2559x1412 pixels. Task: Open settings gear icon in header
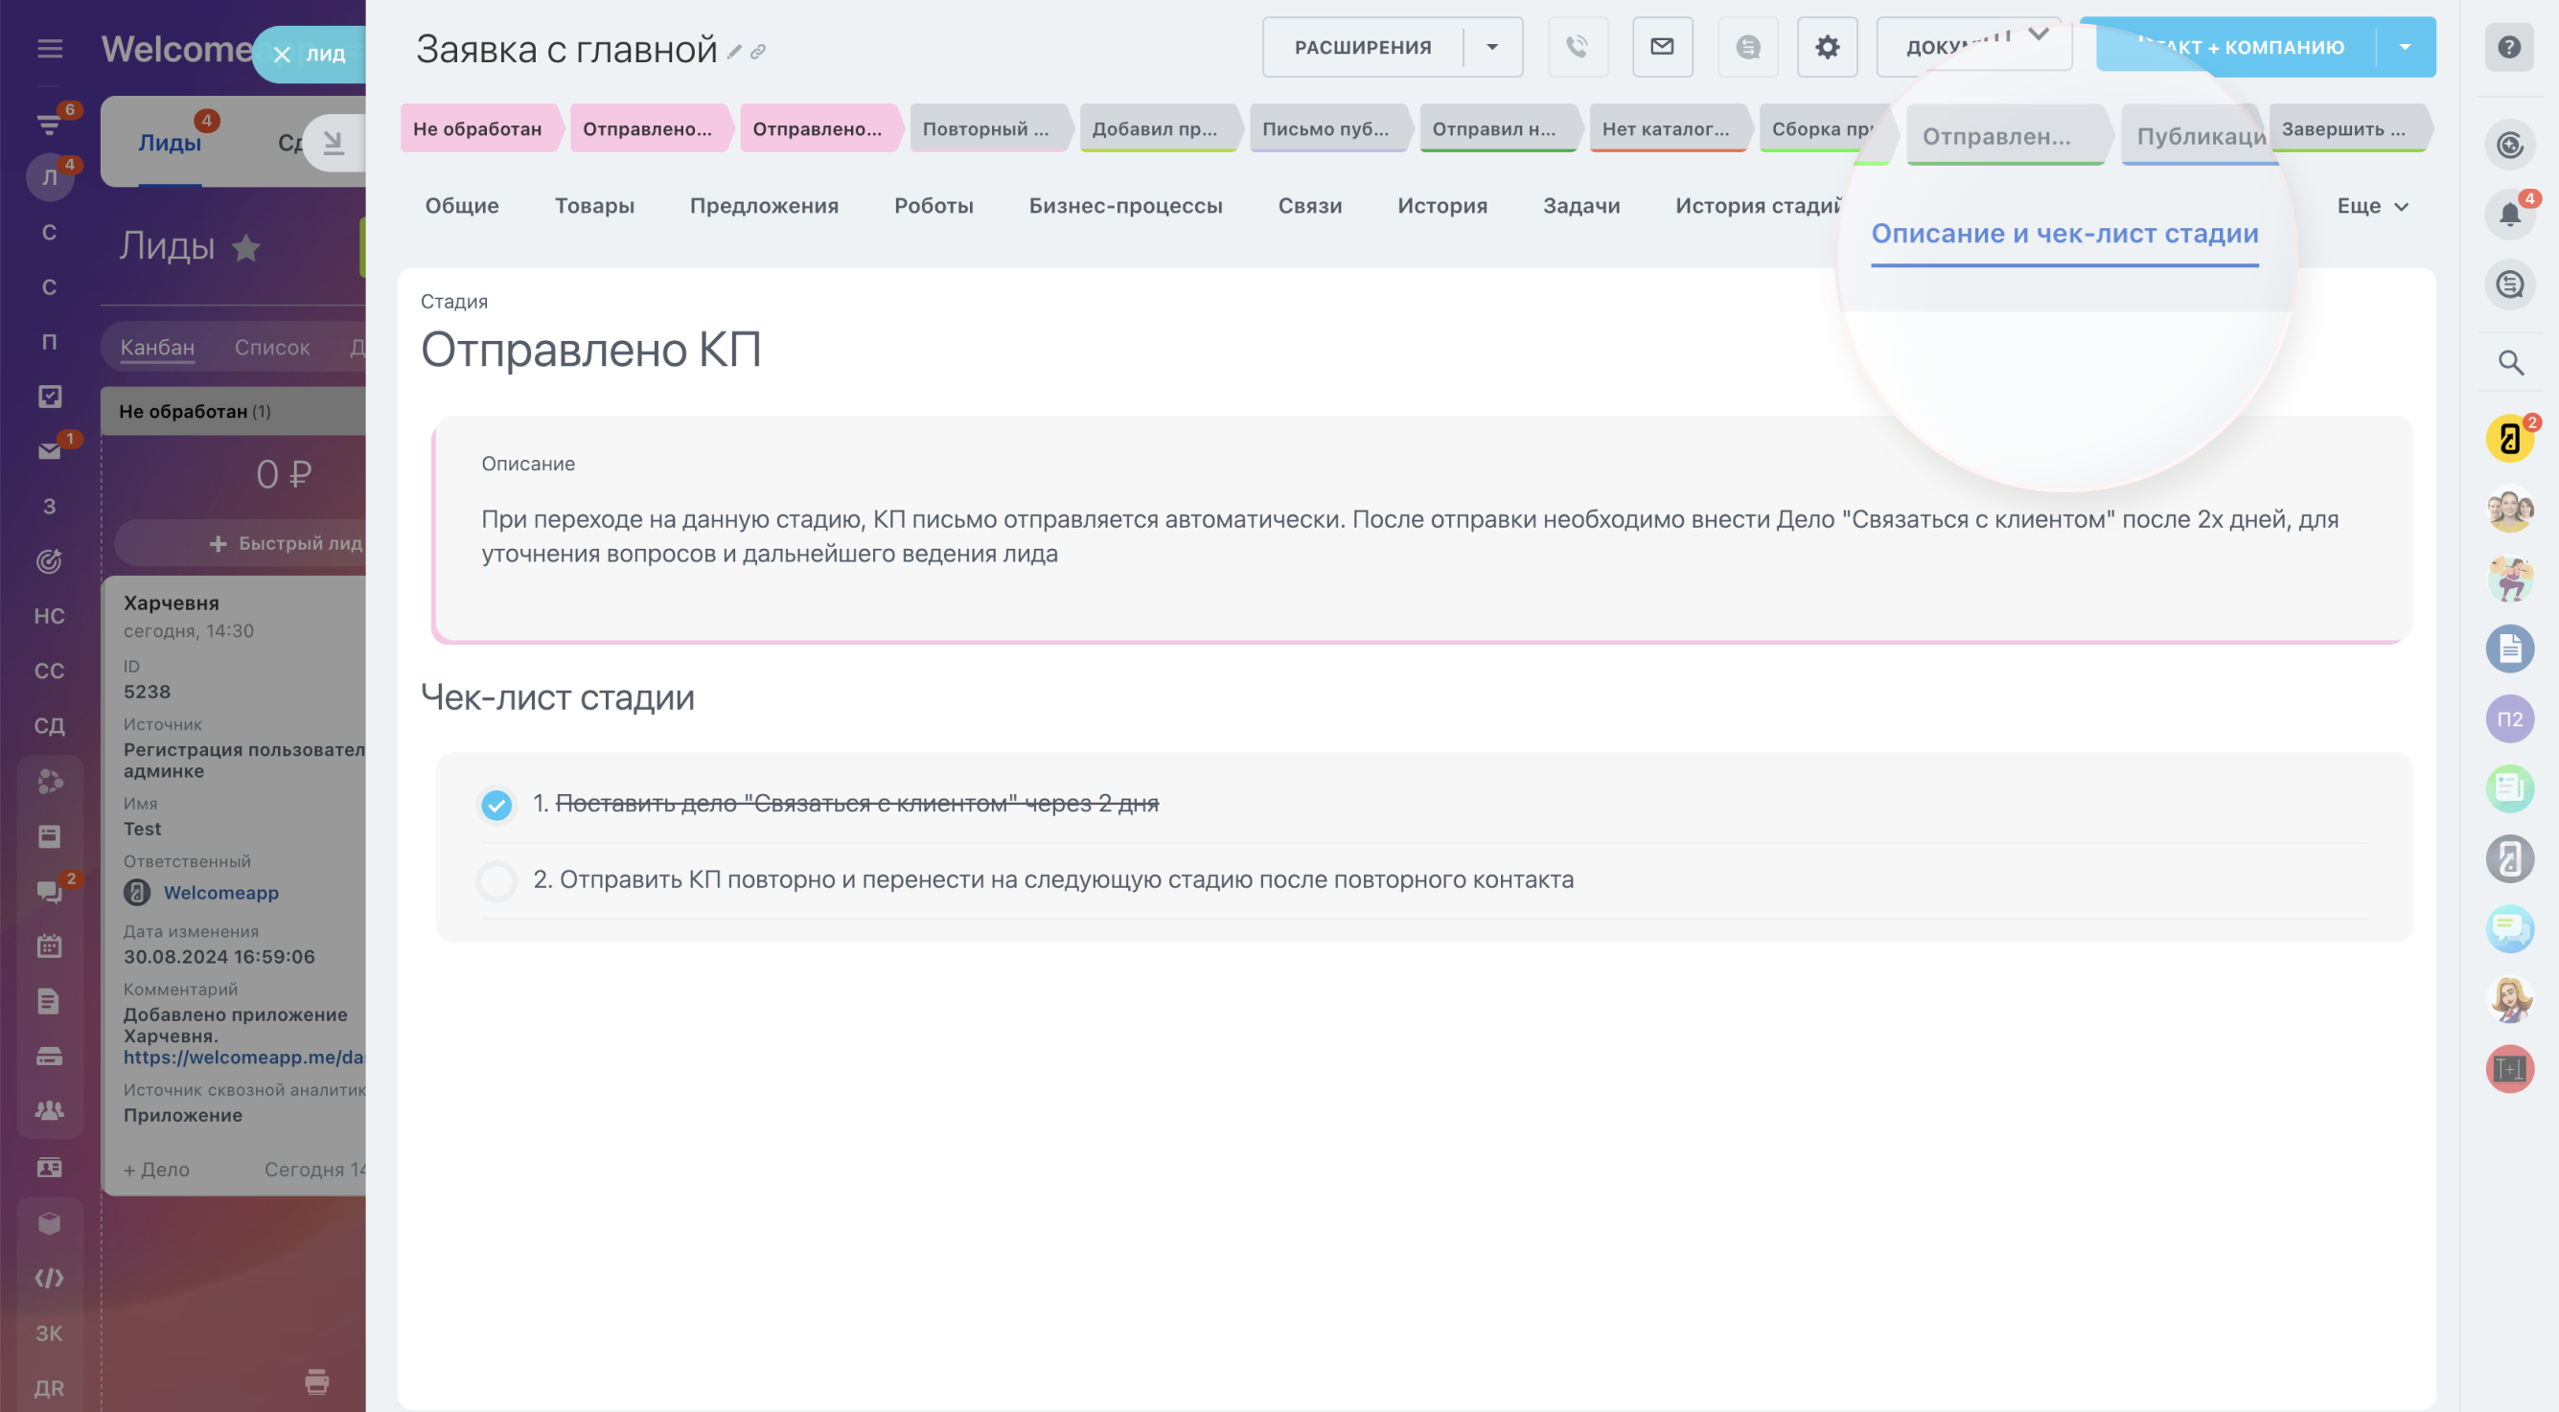tap(1827, 47)
